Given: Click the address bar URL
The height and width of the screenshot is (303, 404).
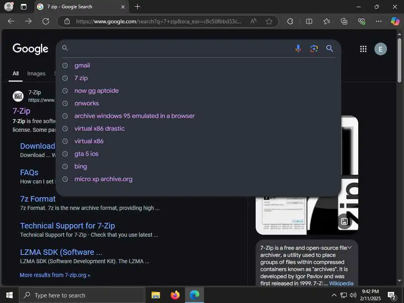Looking at the screenshot, I should point(159,21).
